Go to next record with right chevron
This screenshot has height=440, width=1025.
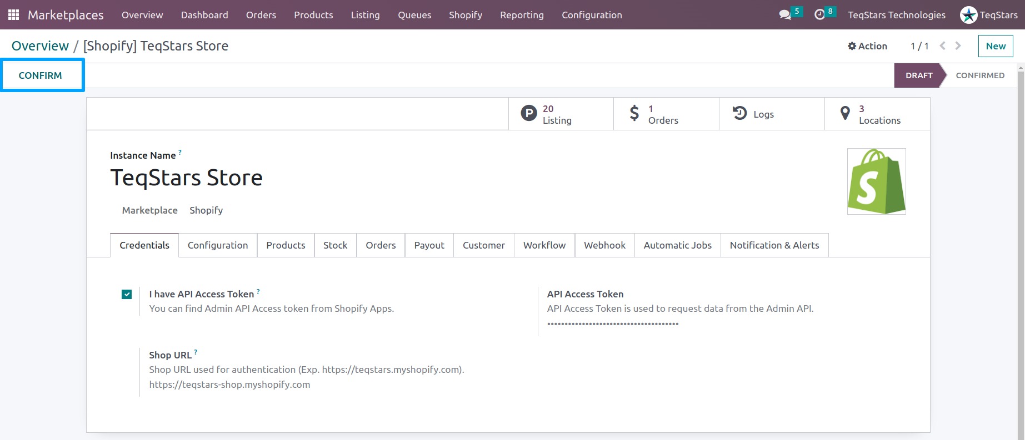[958, 46]
